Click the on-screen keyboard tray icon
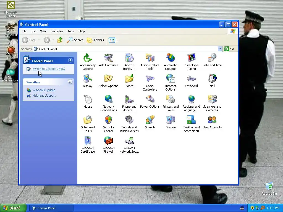 coord(242,208)
